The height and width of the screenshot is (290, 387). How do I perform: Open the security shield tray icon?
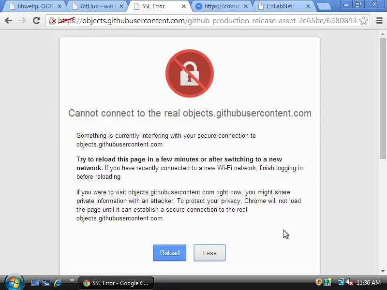[x=319, y=282]
